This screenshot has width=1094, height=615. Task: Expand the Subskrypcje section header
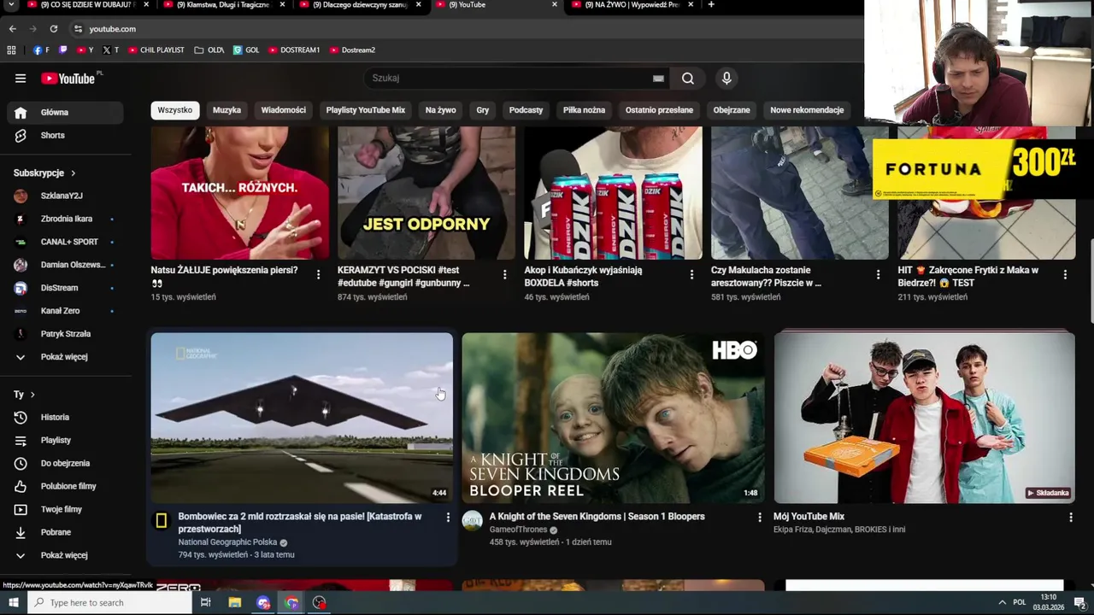44,173
